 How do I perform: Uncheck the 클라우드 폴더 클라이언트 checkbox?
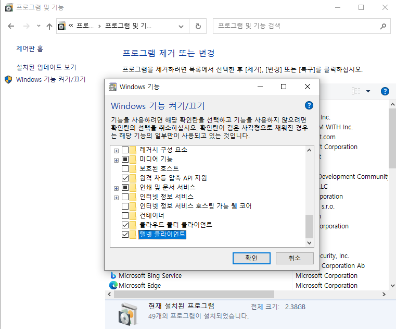(x=125, y=225)
